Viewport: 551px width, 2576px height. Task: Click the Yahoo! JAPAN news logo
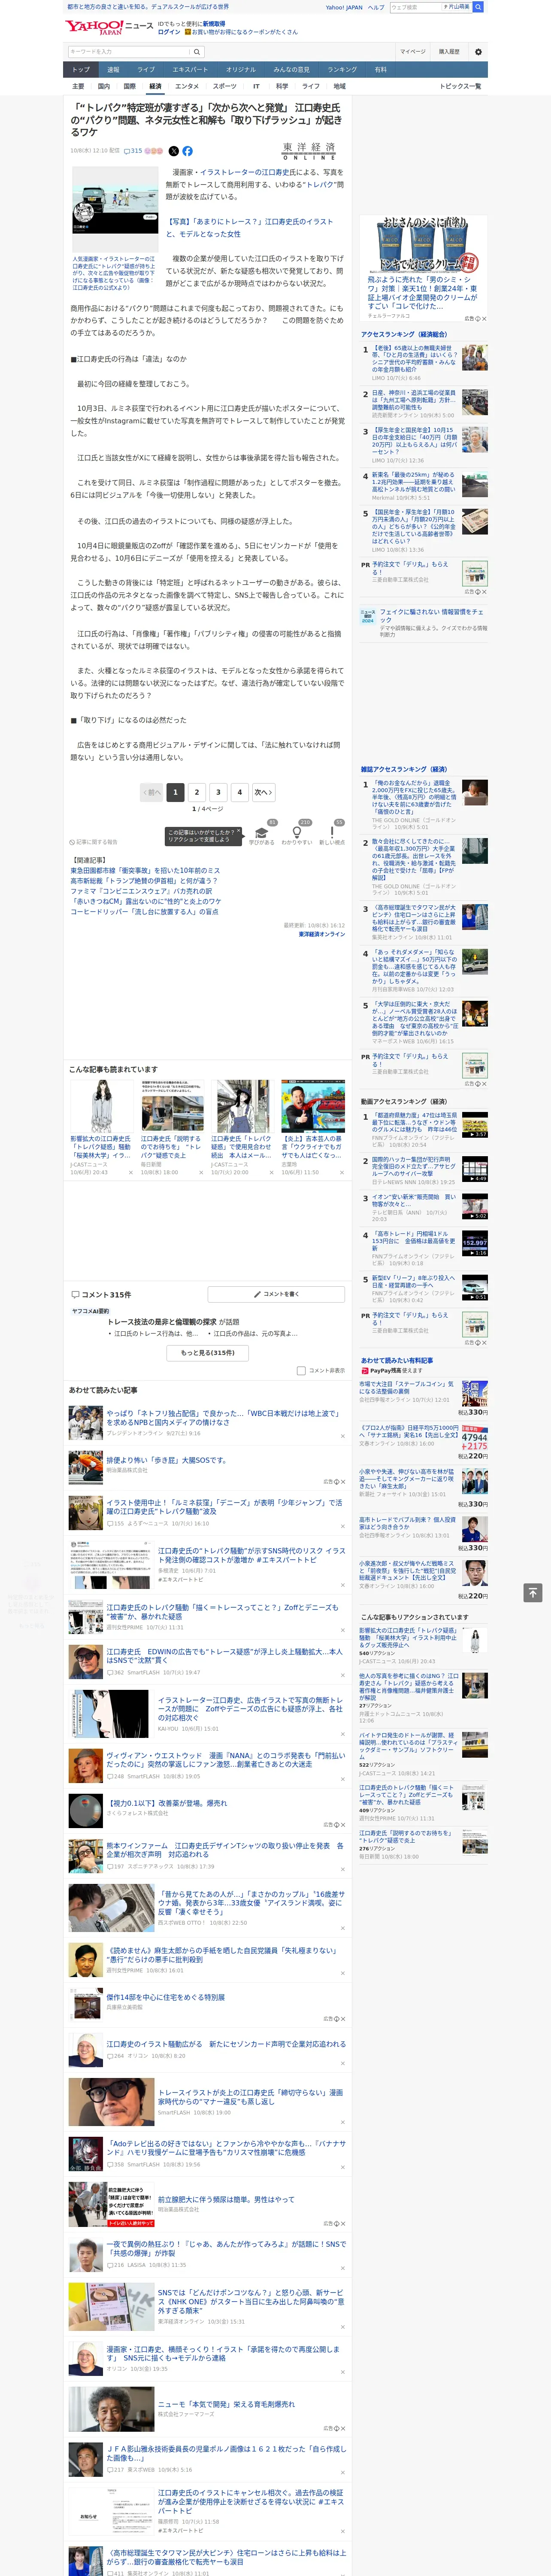(110, 27)
